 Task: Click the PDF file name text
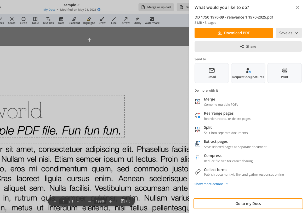pos(234,17)
